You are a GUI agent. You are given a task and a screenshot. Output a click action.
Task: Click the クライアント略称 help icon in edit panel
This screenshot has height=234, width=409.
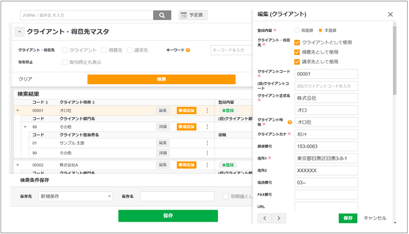(x=290, y=122)
